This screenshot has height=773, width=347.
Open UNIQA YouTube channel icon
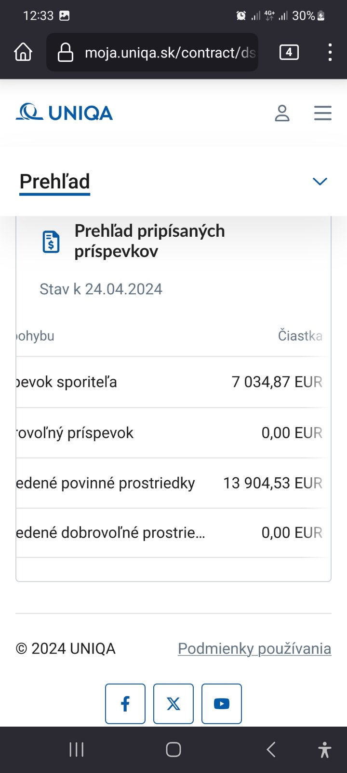click(222, 703)
